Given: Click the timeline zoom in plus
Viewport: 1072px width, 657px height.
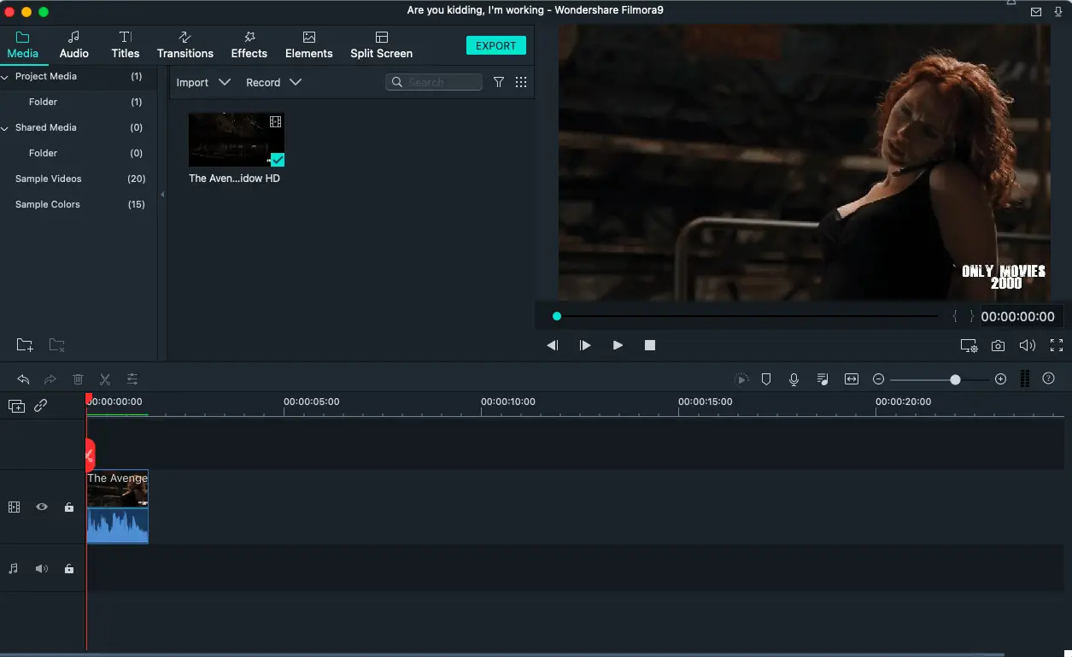Looking at the screenshot, I should tap(1000, 379).
